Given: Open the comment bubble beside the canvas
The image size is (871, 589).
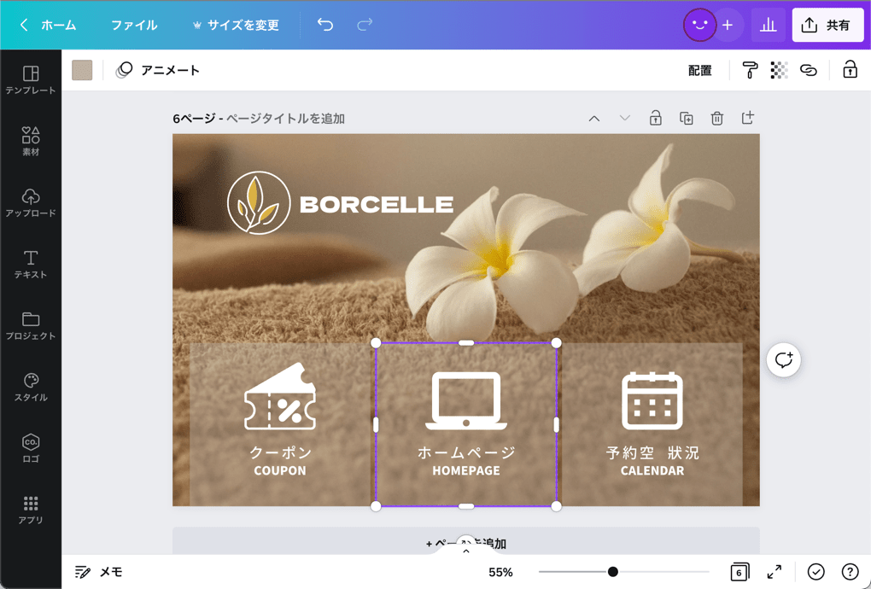Looking at the screenshot, I should (783, 359).
